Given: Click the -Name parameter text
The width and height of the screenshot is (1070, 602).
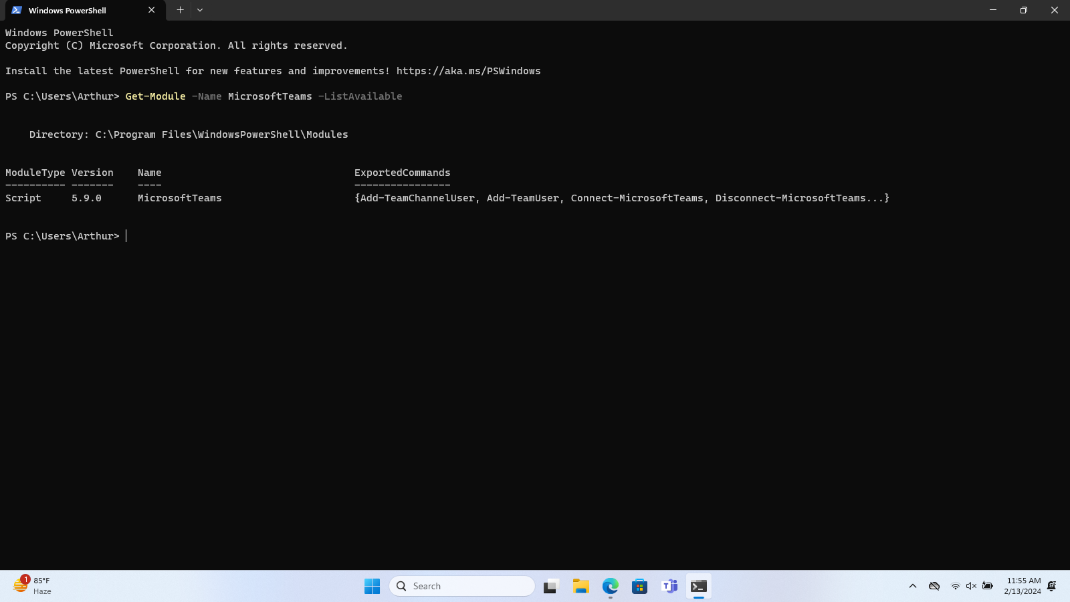Looking at the screenshot, I should click(207, 96).
